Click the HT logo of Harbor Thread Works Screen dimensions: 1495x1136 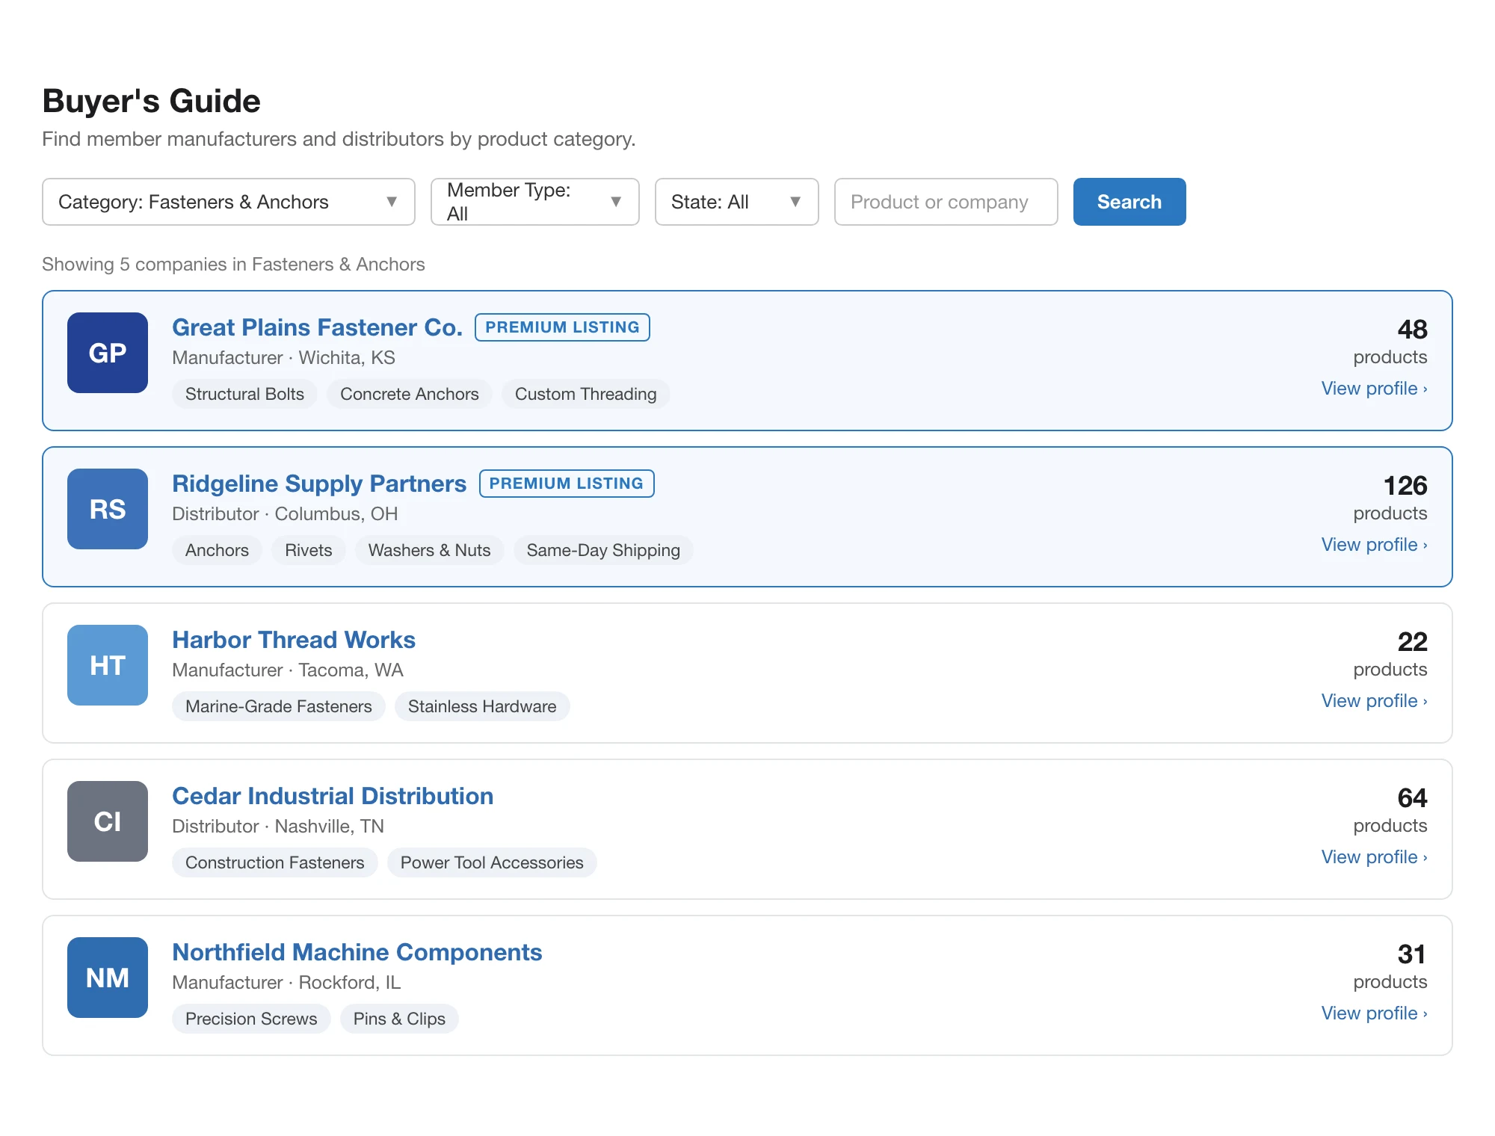pos(108,665)
